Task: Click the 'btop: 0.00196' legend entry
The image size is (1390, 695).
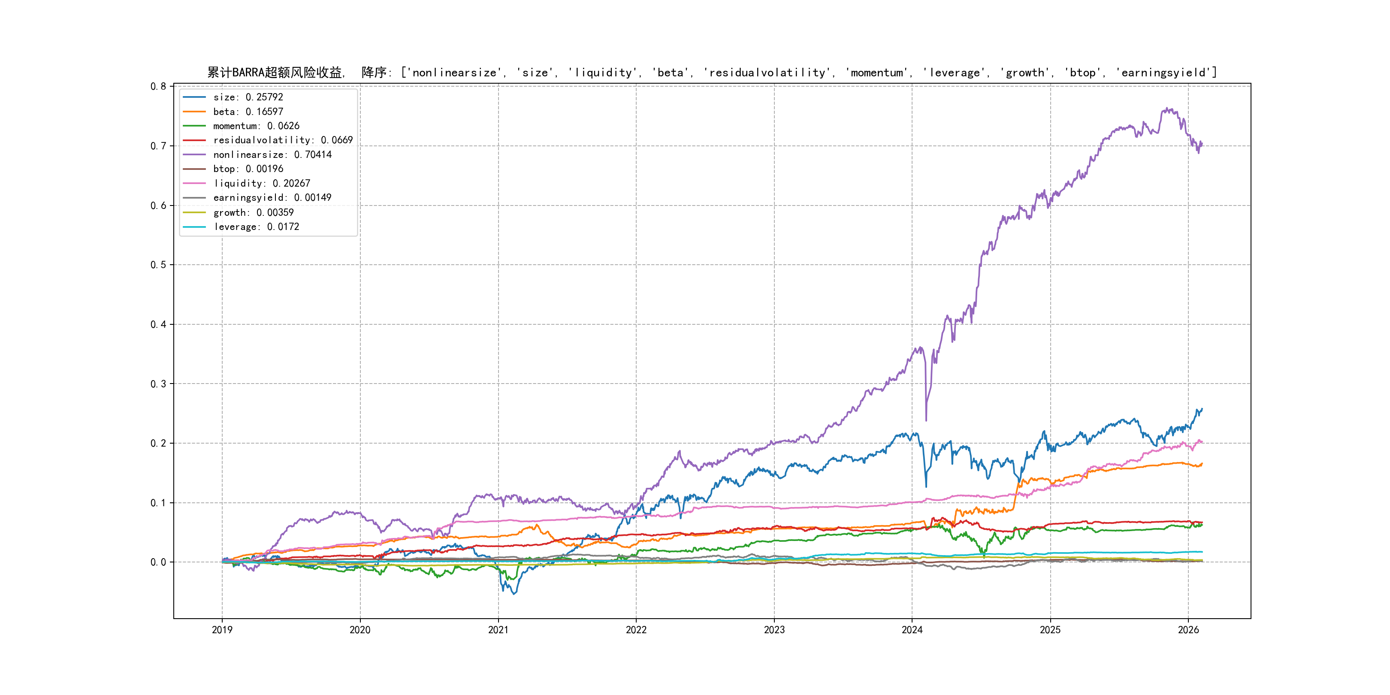Action: 248,169
